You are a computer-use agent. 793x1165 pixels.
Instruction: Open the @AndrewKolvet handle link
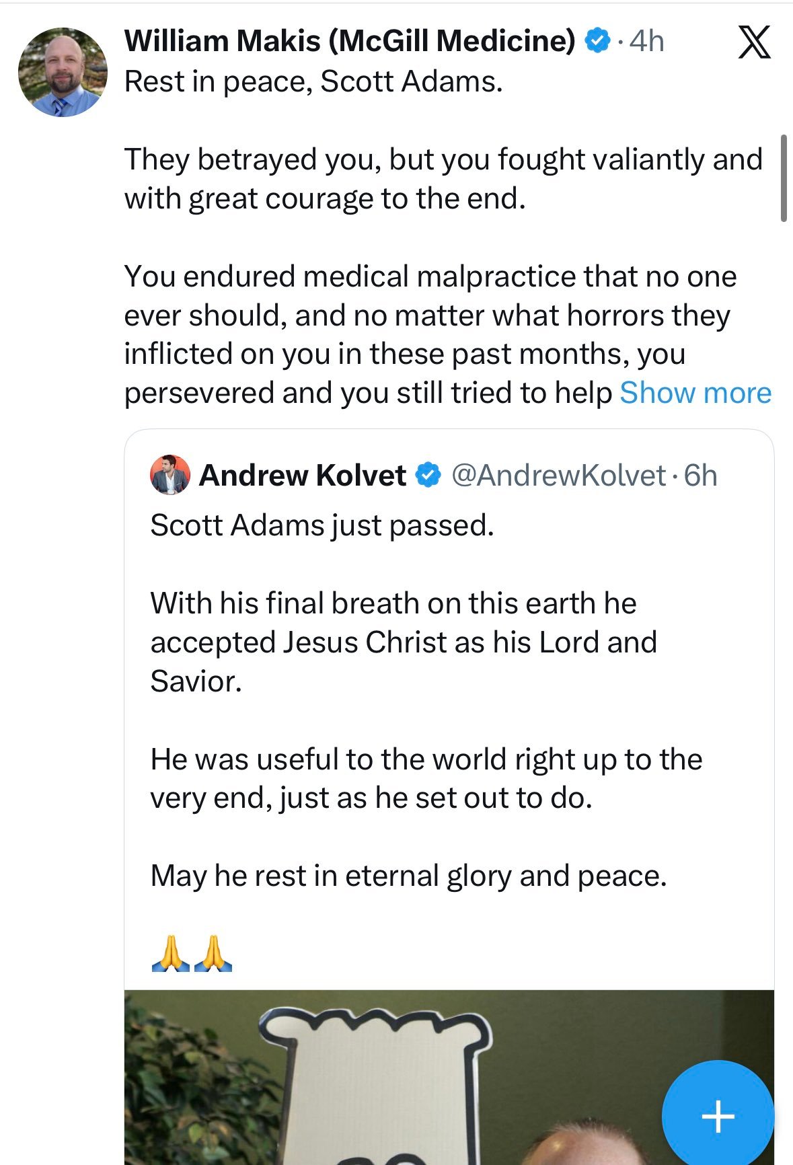click(x=558, y=476)
